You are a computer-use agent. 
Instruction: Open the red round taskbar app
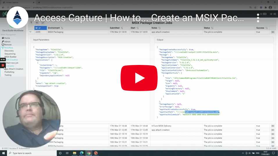(x=96, y=153)
